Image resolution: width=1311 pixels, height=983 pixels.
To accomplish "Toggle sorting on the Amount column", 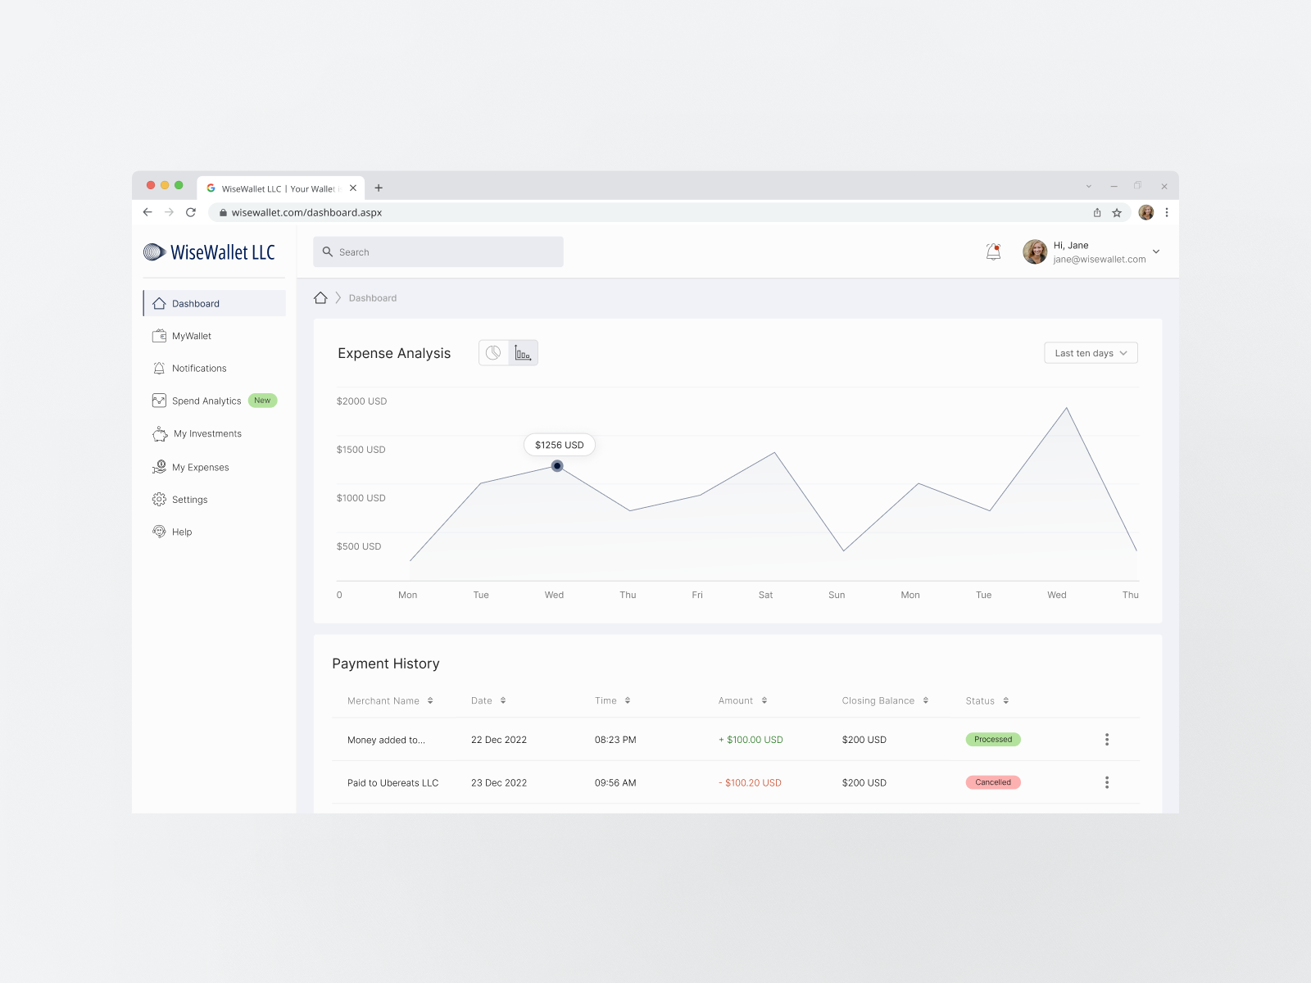I will click(x=765, y=700).
